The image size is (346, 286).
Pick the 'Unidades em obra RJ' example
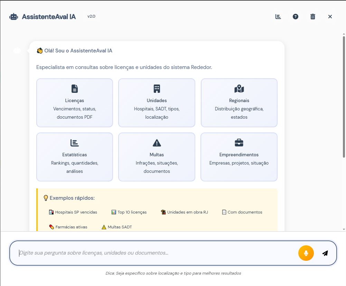(x=185, y=212)
